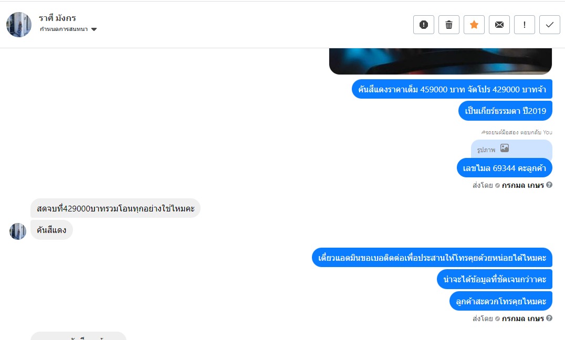Click the spam report icon with exclamation circle
565x340 pixels.
point(423,25)
